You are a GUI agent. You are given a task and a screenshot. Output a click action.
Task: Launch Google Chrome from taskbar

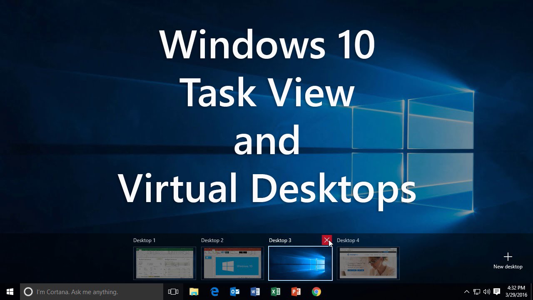coord(316,292)
